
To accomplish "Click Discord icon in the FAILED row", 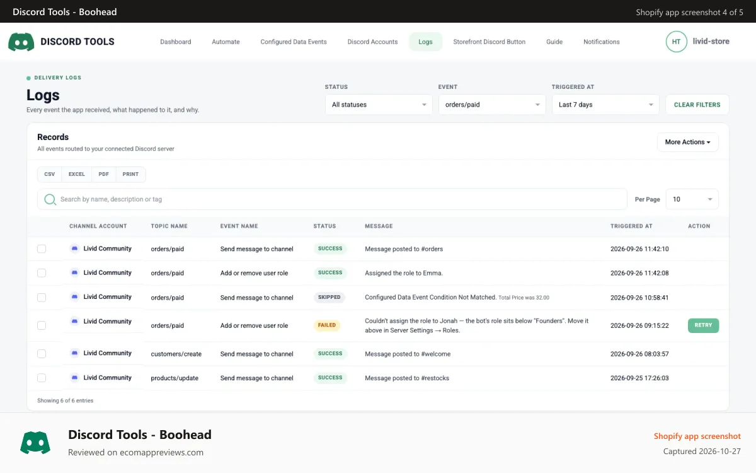I will [75, 321].
